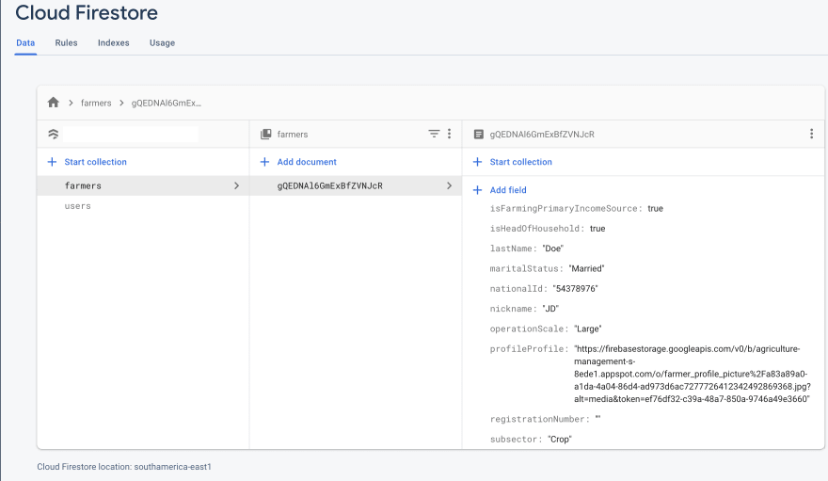The height and width of the screenshot is (481, 828).
Task: Click the gQEDNAl6GmExBfZVNJcR document header title
Action: [x=542, y=134]
